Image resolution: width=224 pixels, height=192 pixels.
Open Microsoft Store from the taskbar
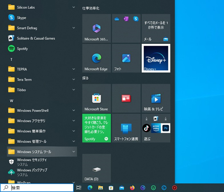click(x=111, y=188)
